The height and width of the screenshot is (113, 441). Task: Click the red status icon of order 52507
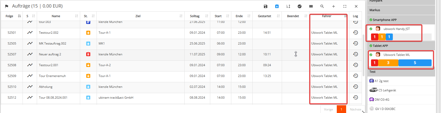tap(88, 54)
